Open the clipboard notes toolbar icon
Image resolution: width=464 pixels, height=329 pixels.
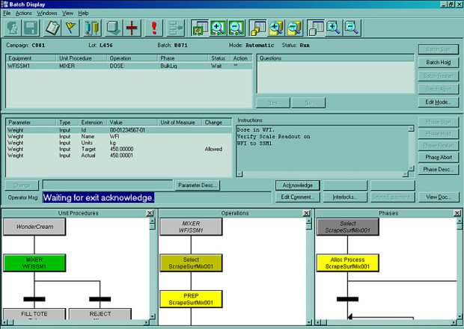click(52, 28)
